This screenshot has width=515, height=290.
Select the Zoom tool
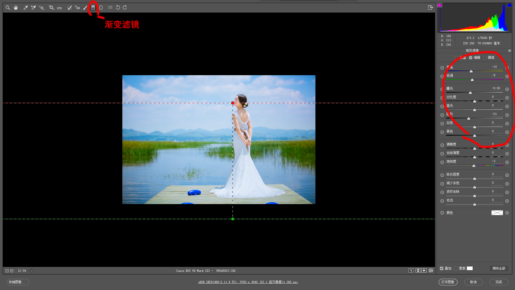pyautogui.click(x=8, y=8)
